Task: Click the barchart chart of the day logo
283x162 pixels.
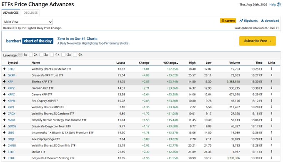Action: pos(30,41)
